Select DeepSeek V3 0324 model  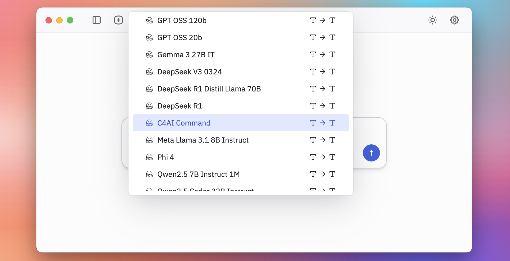click(x=189, y=72)
